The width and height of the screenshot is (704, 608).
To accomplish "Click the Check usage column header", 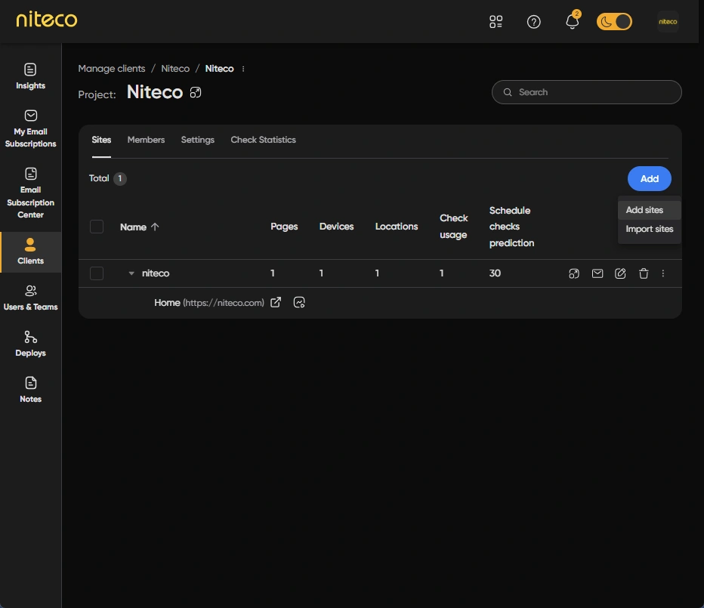I will click(x=453, y=227).
